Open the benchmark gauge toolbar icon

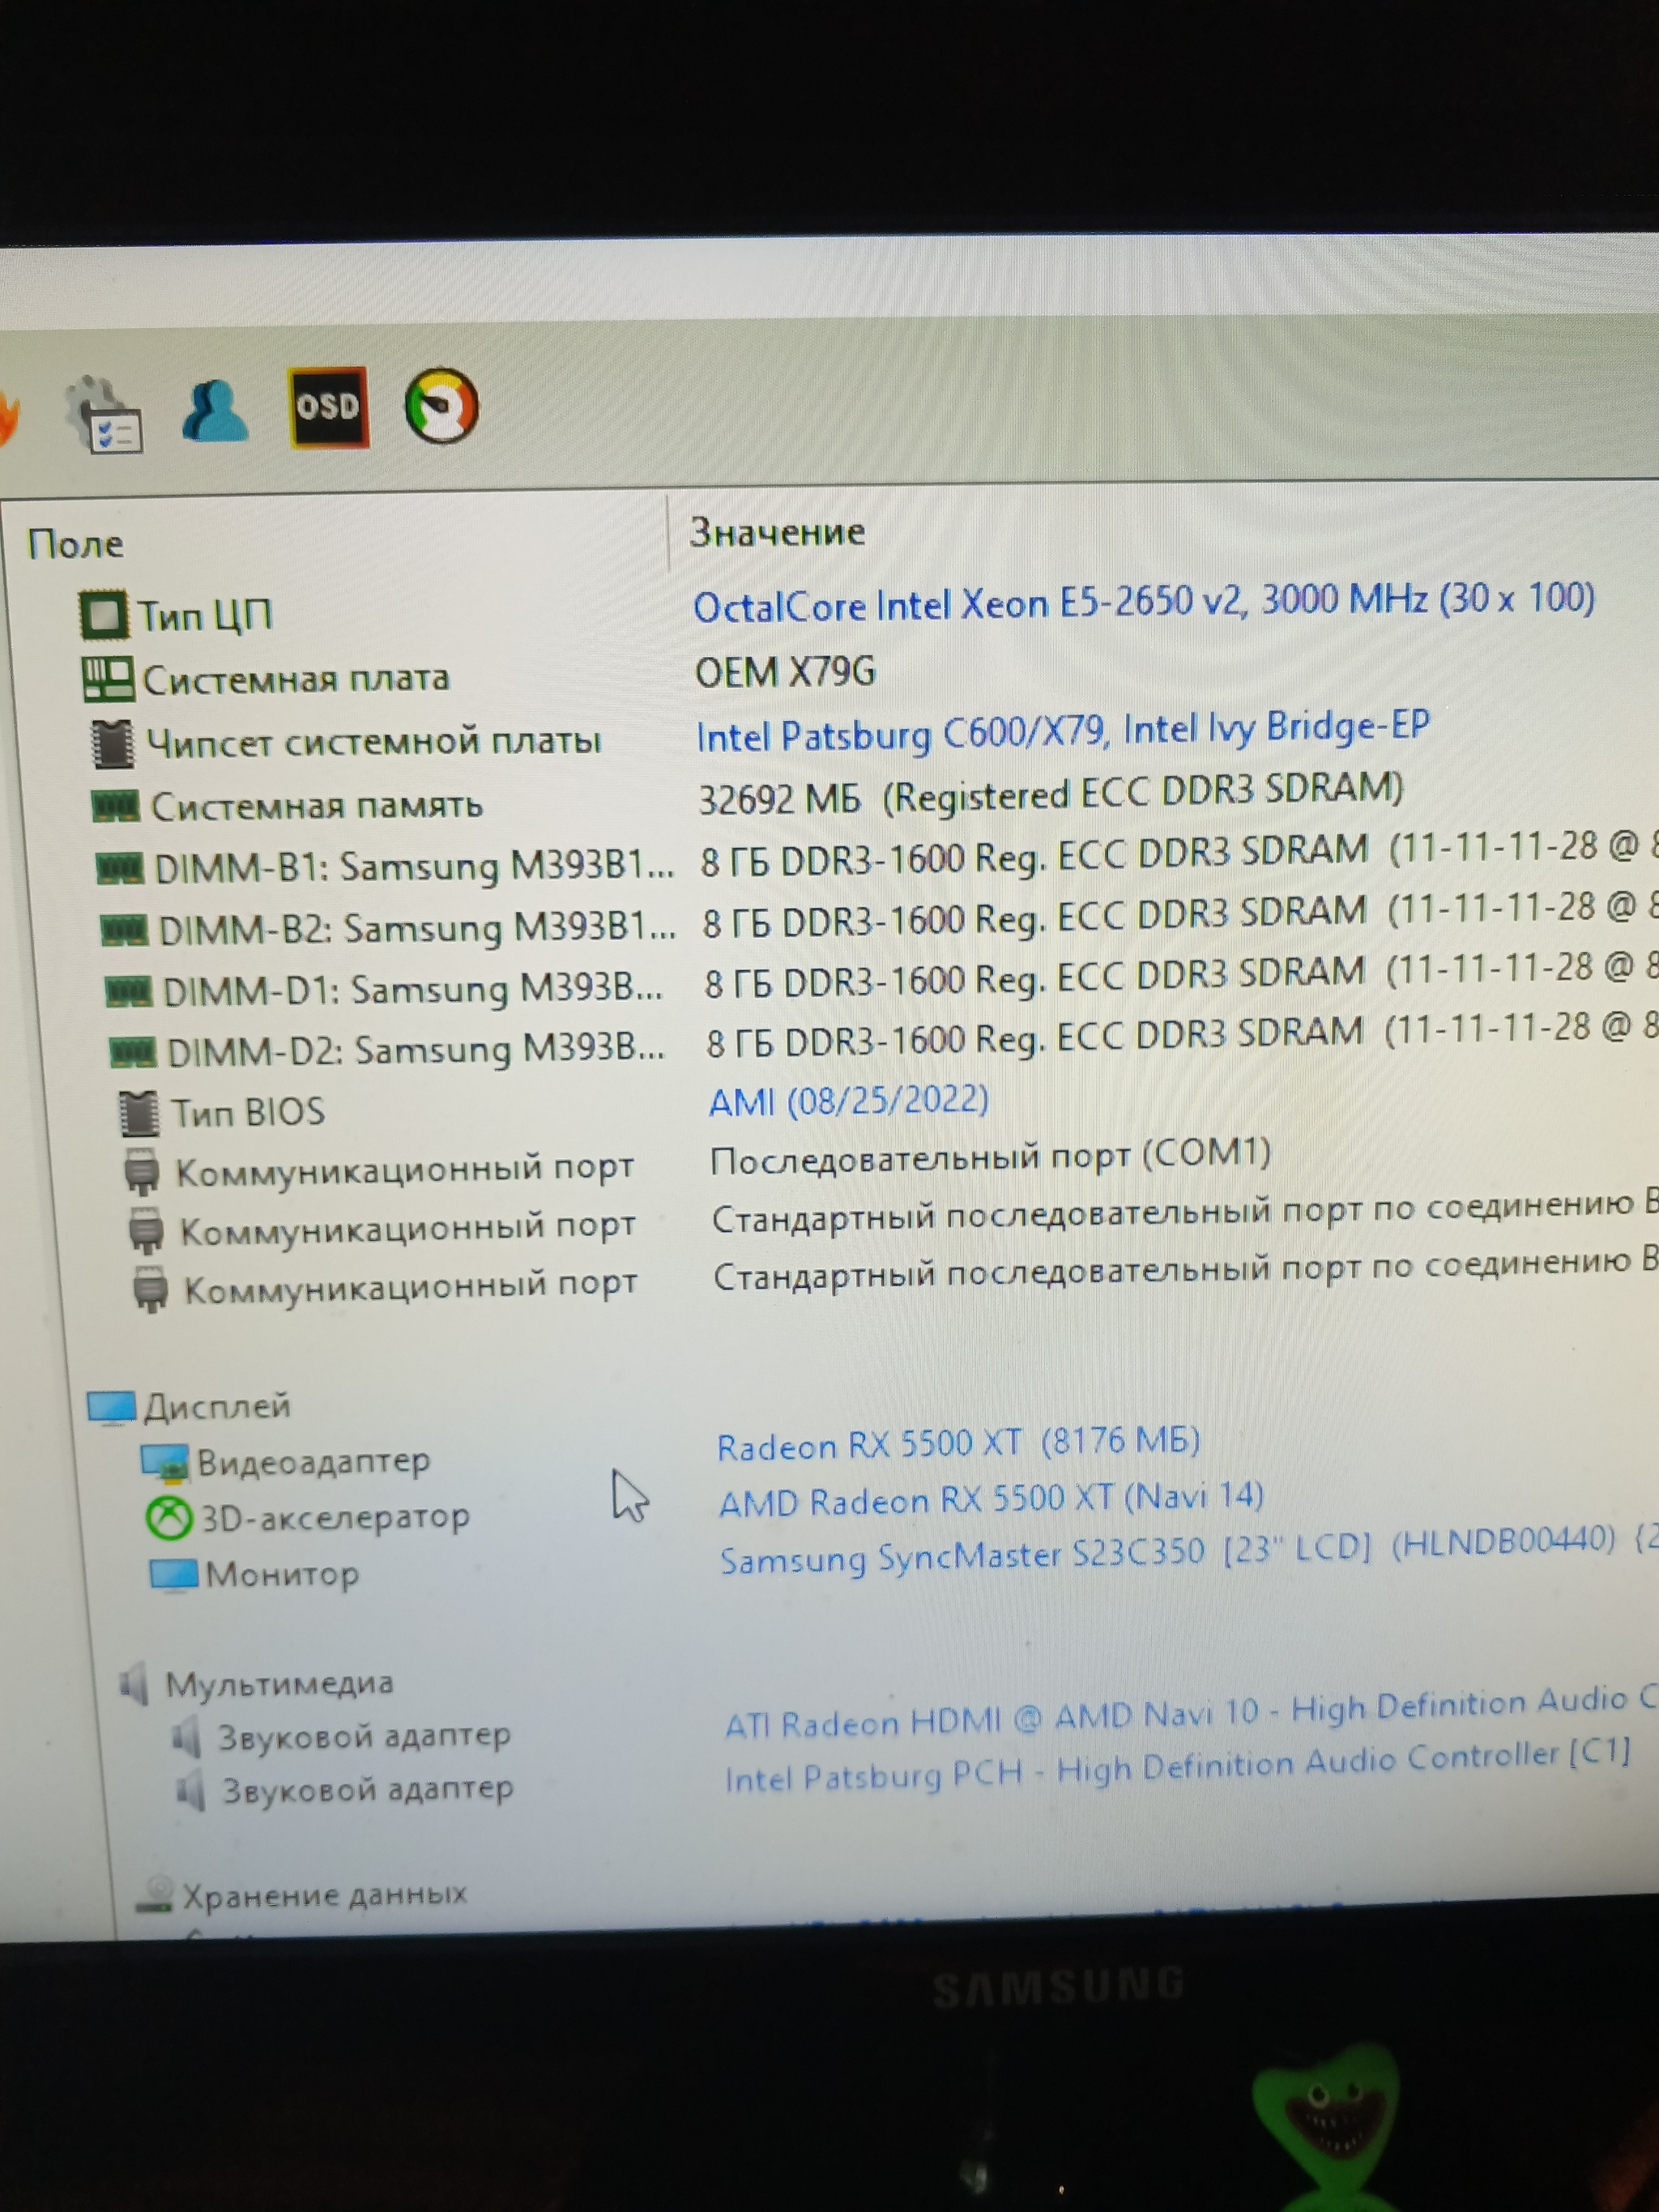[441, 406]
